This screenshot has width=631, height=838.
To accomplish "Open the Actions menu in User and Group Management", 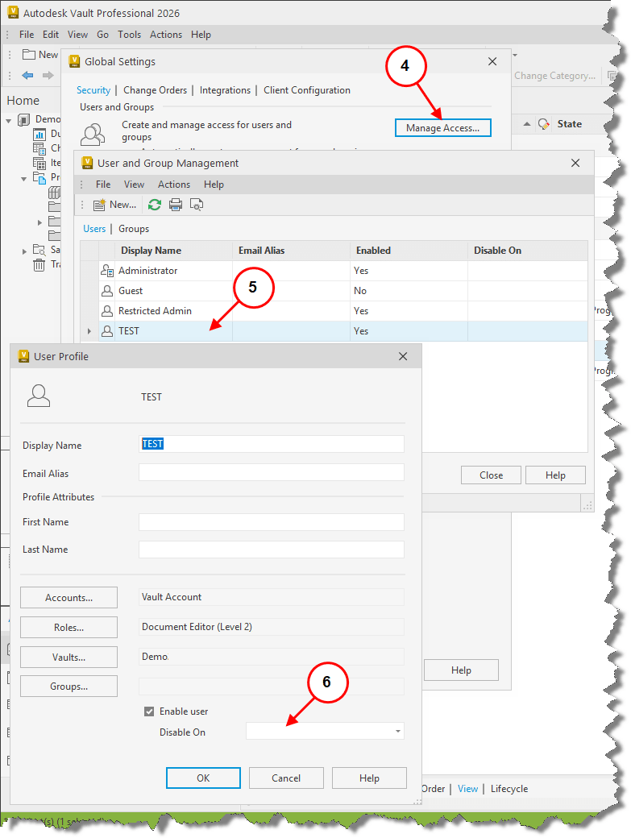I will click(173, 185).
